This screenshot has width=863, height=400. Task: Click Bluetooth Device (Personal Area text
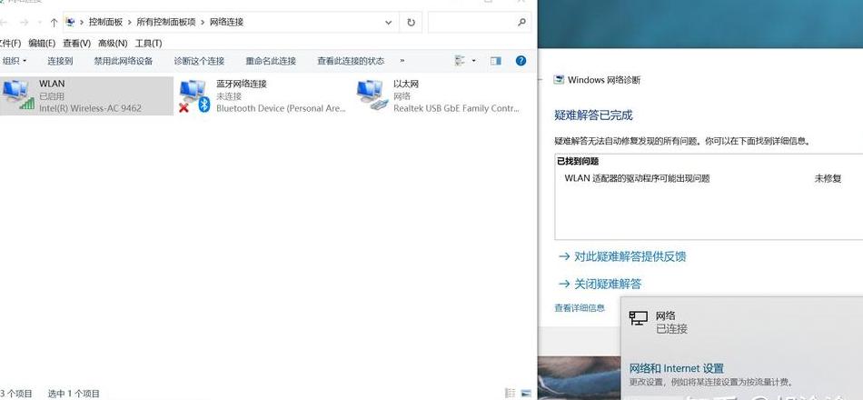pos(281,108)
